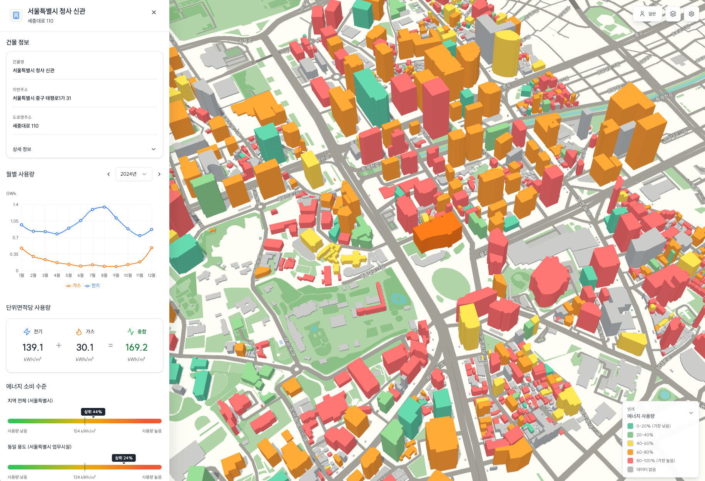
Task: Open the map layers panel
Action: [x=673, y=14]
